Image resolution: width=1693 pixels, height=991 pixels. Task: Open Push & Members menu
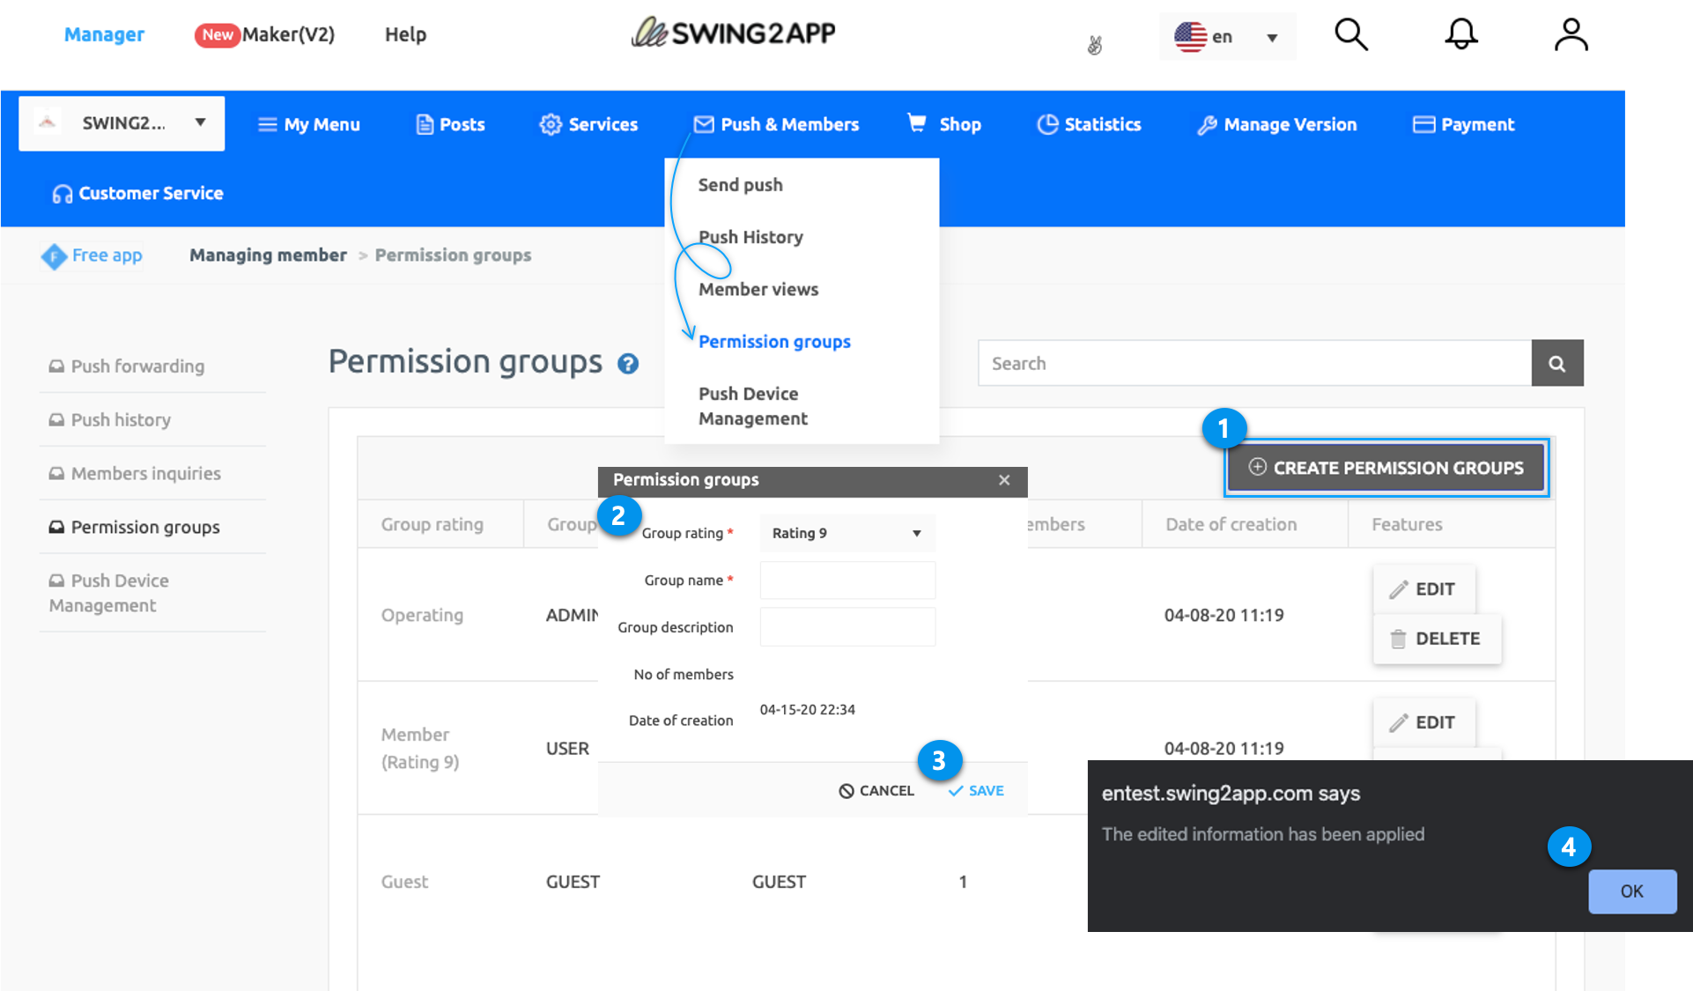pos(776,124)
